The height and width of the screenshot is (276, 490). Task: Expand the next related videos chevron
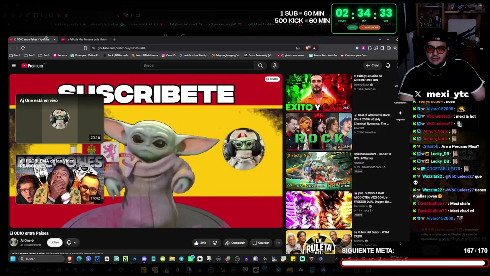click(400, 243)
